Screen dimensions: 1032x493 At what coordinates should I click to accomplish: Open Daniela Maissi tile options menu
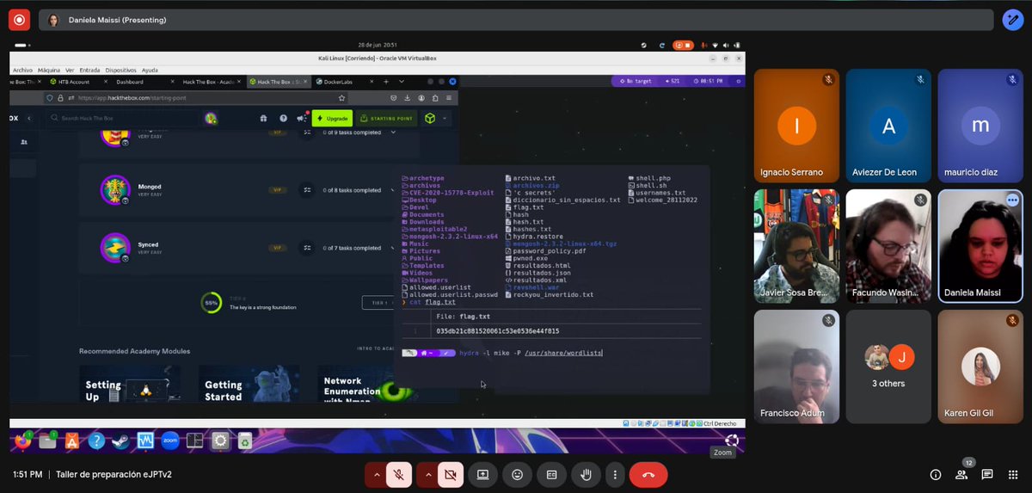[1011, 200]
